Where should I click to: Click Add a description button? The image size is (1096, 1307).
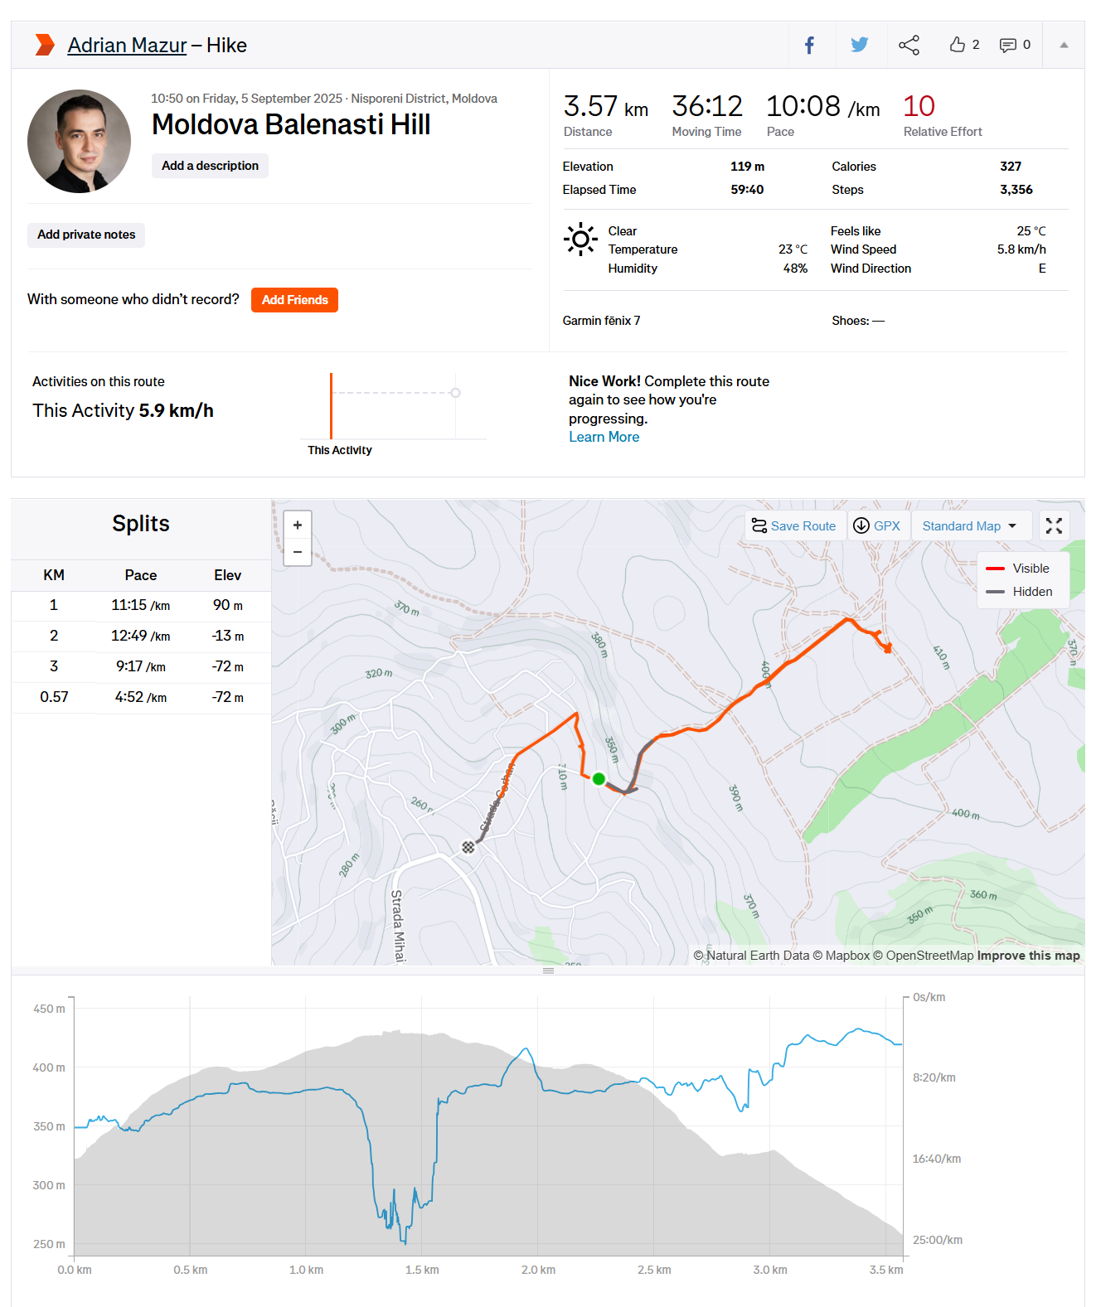pyautogui.click(x=210, y=166)
